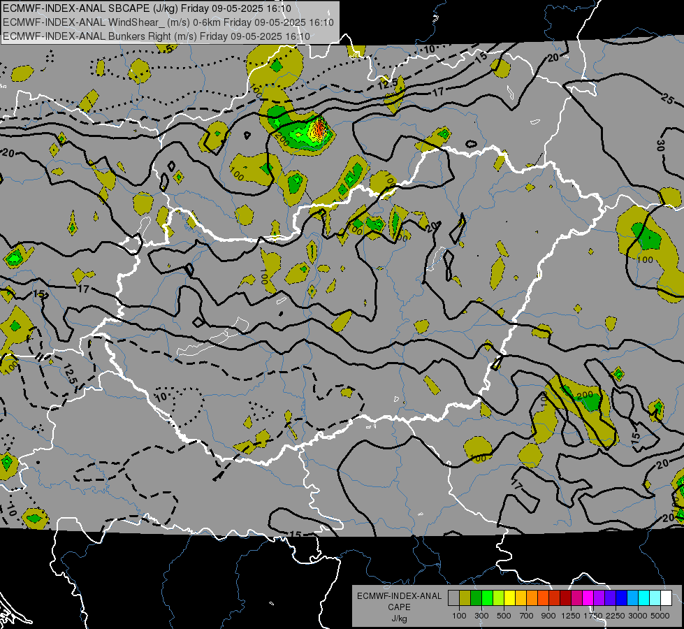Screen dimensions: 684x629
Task: Click the WindShear 0-6km header line
Action: tap(168, 22)
